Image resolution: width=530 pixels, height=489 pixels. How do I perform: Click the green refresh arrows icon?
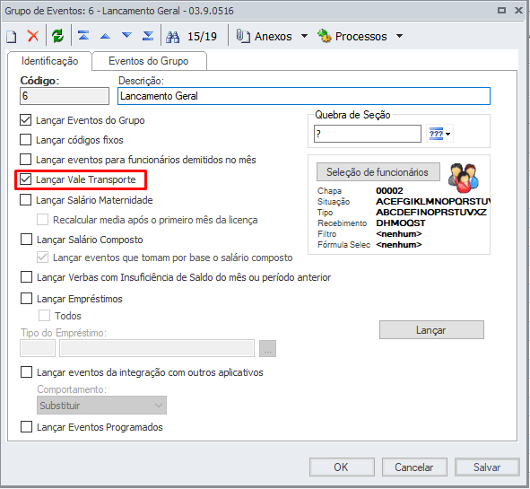57,36
